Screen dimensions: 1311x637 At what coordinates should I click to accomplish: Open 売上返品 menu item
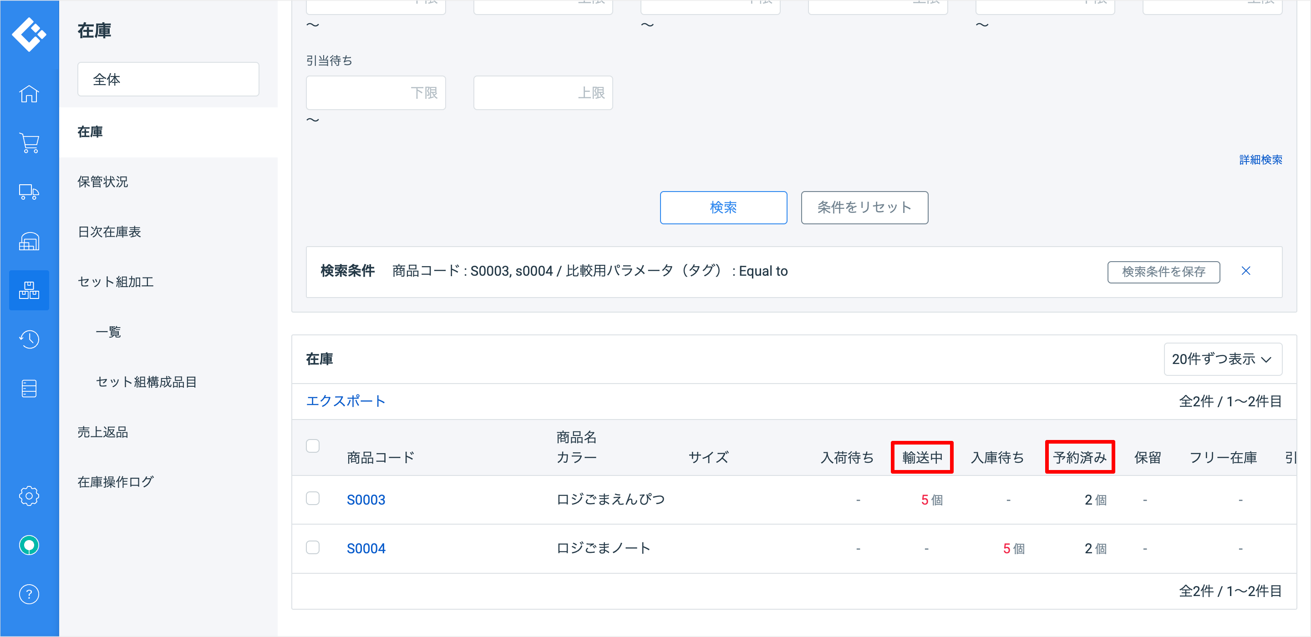103,432
